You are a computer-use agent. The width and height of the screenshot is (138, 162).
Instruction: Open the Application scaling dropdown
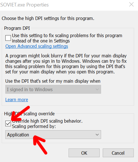point(53,135)
